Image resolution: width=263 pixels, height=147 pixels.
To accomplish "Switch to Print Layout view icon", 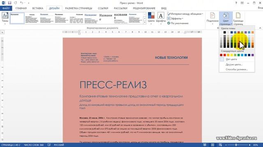I will click(x=212, y=145).
